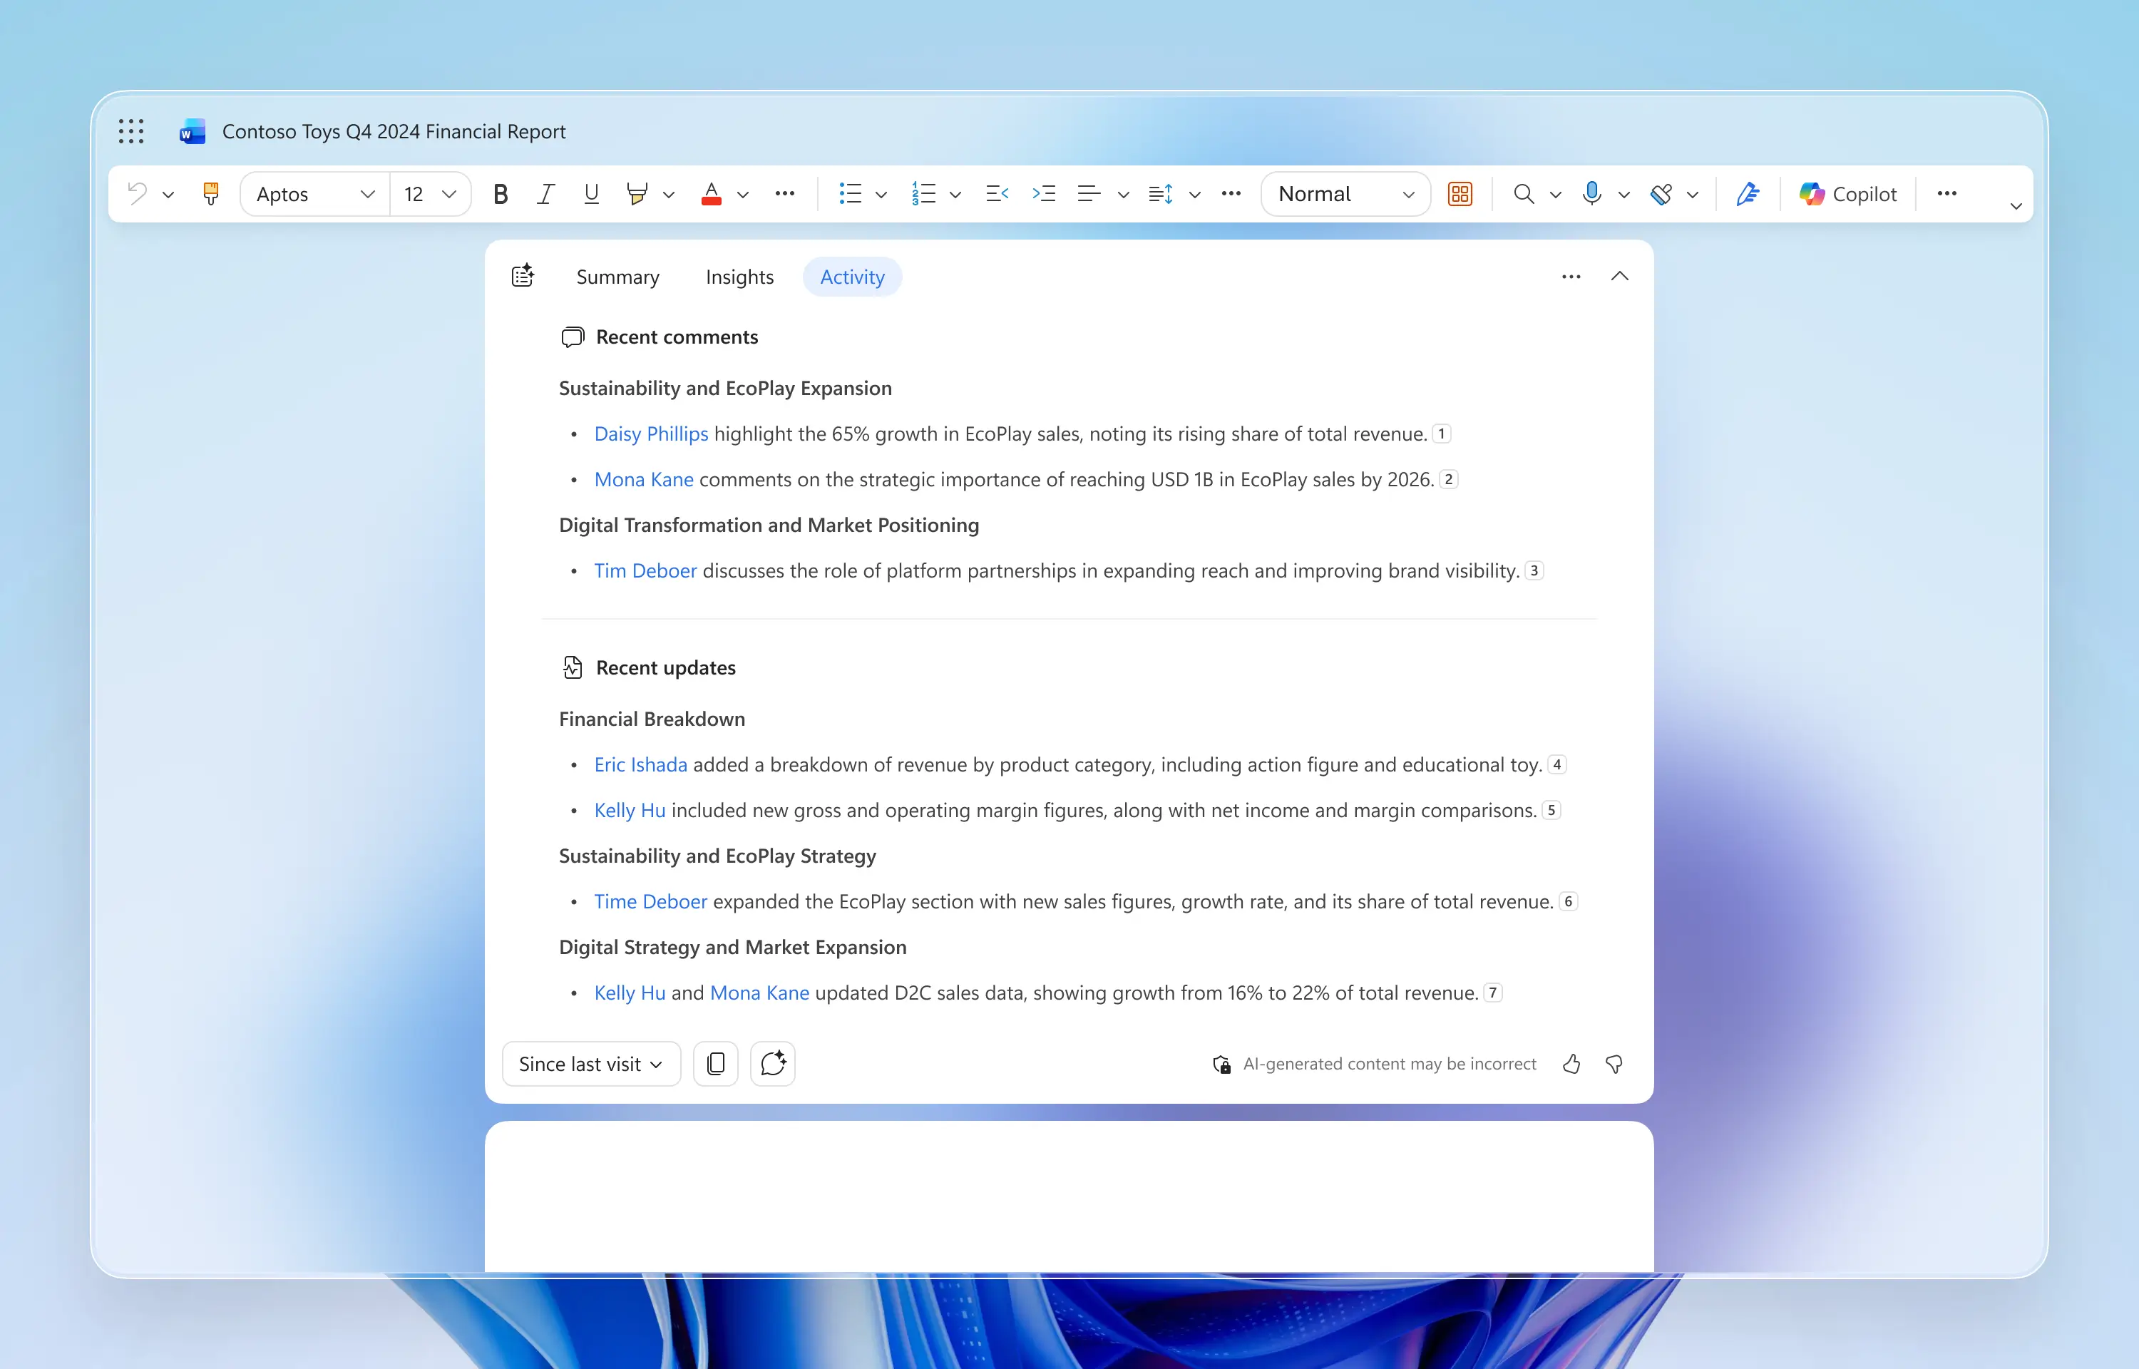Open the Copilot button
2139x1369 pixels.
click(1847, 194)
